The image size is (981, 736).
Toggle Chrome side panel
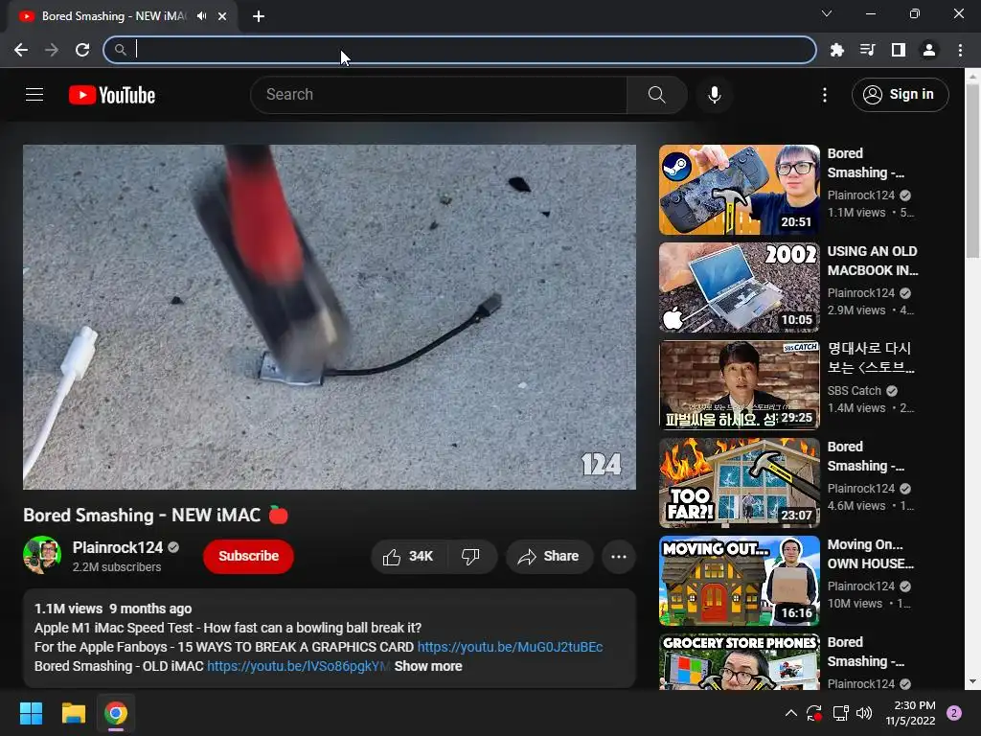(899, 50)
